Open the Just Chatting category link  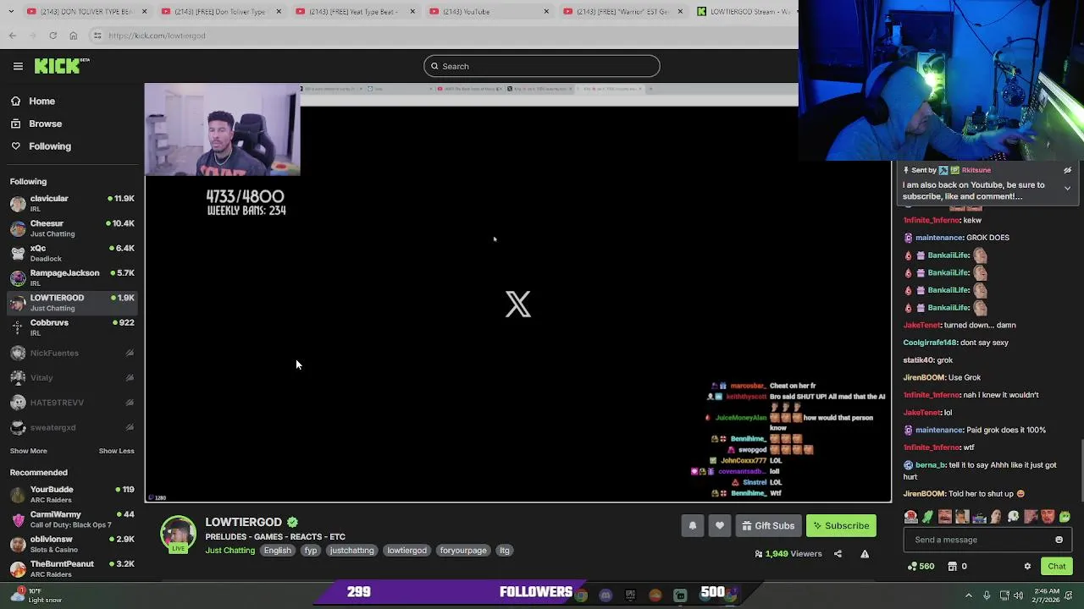click(230, 551)
